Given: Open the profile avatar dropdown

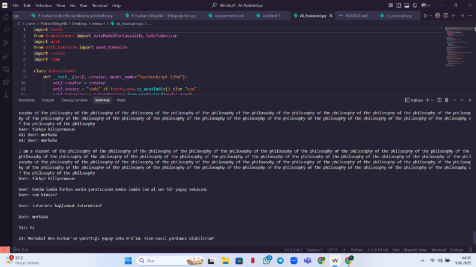Looking at the screenshot, I should pyautogui.click(x=426, y=5).
